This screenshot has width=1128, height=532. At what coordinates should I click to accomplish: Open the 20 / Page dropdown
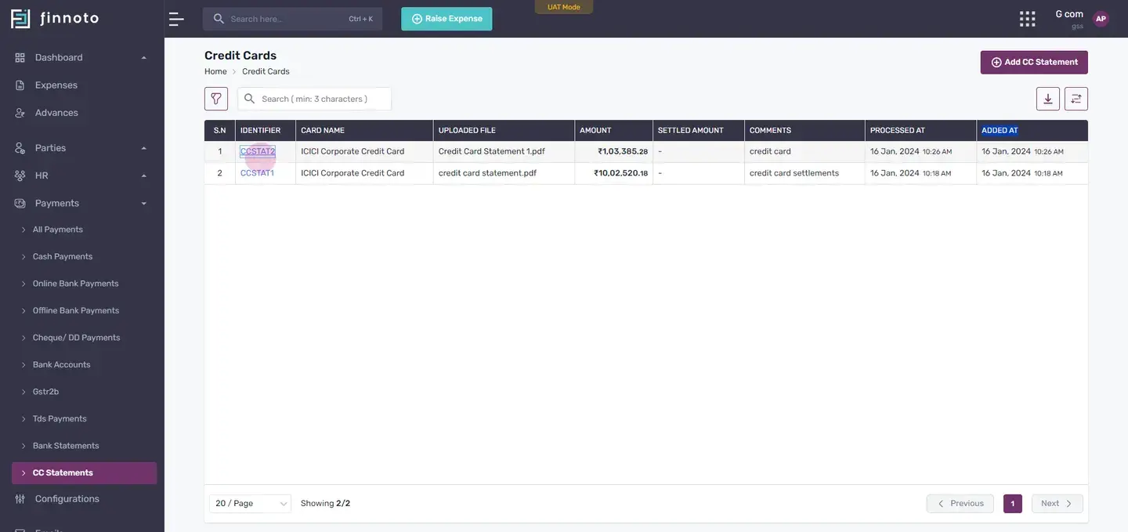(x=250, y=503)
